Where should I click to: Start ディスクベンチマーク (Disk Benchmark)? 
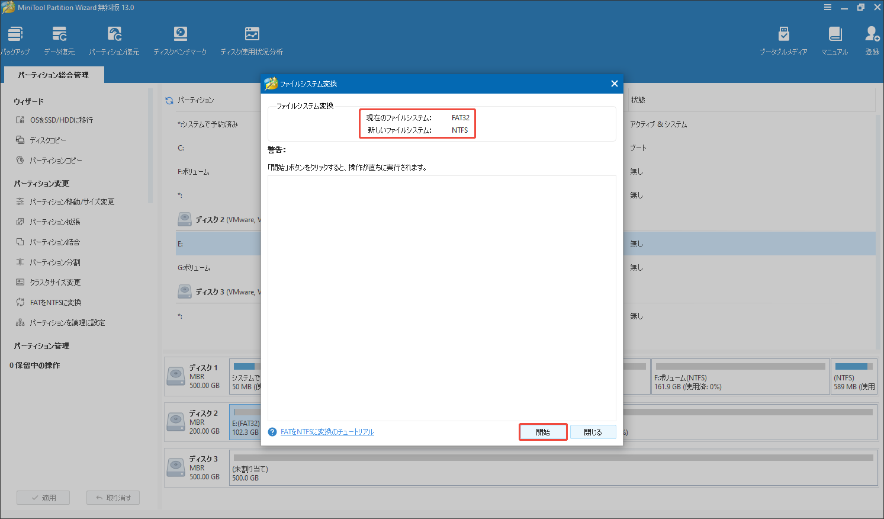pos(180,39)
